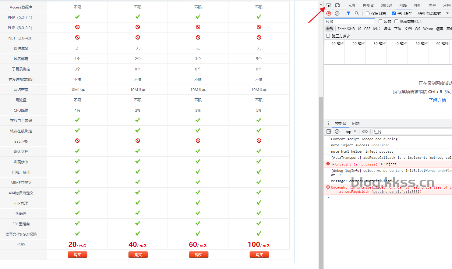
Task: Clear the network log
Action: coord(337,13)
